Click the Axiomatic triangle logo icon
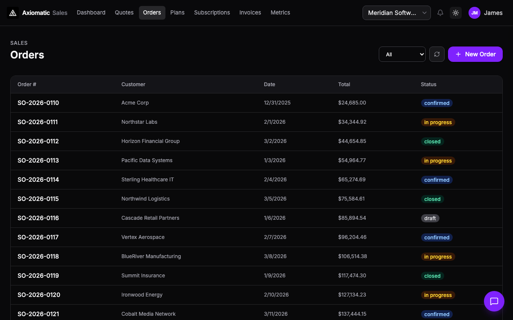Viewport: 513px width, 320px height. tap(13, 12)
